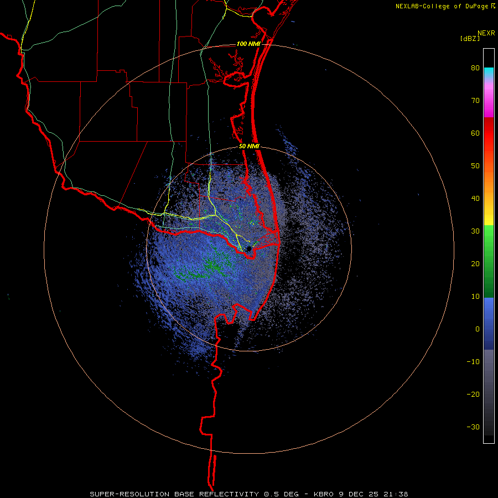Click the 30 value on the dBZ scale
This screenshot has width=498, height=498.
pos(475,231)
